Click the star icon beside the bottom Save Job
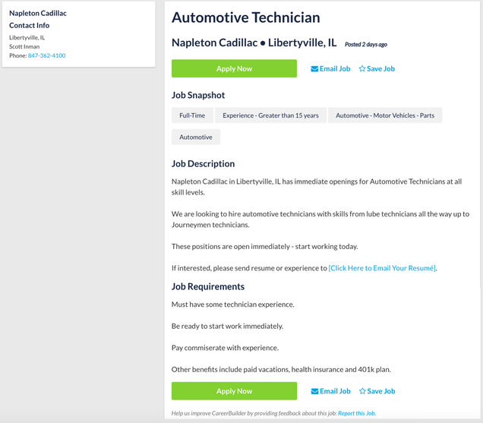This screenshot has height=423, width=483. coord(362,391)
